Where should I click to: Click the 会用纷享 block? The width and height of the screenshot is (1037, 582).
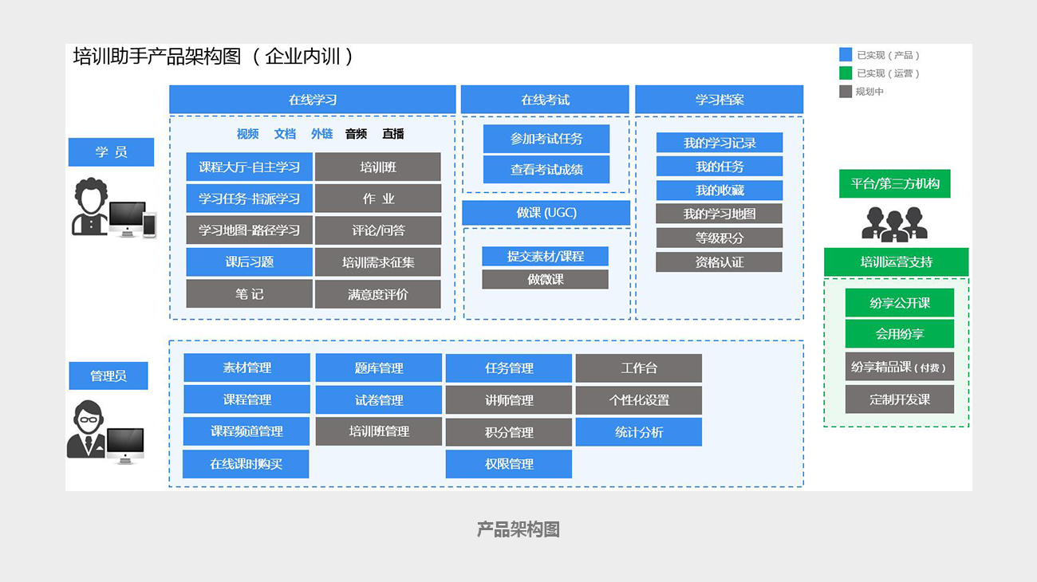coord(900,334)
